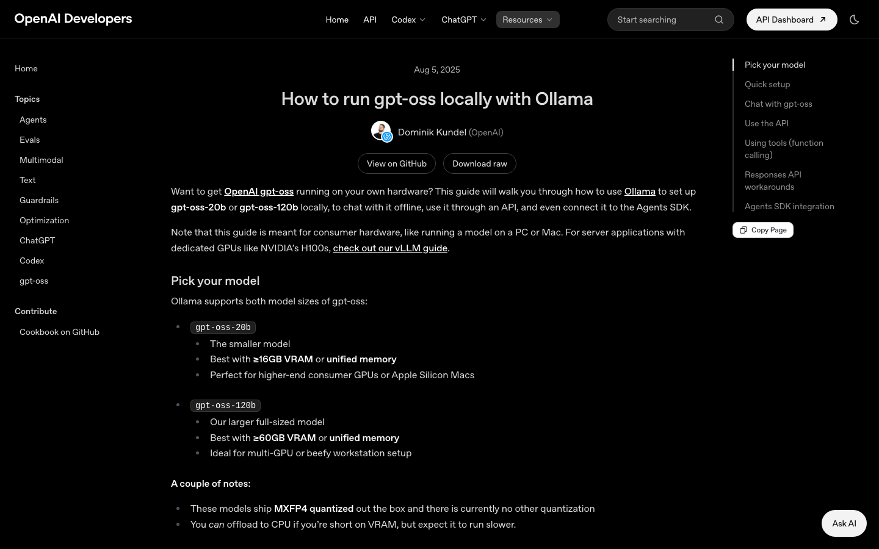Click the OpenAI Developers logo
Image resolution: width=879 pixels, height=549 pixels.
[73, 19]
